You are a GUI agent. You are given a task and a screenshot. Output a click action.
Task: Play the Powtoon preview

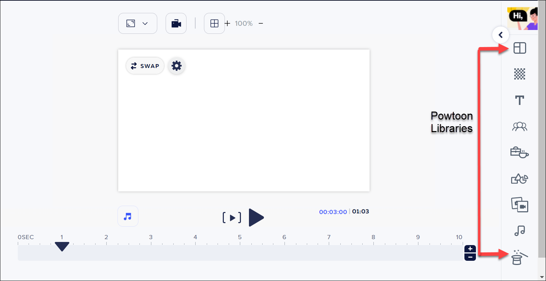pos(256,218)
